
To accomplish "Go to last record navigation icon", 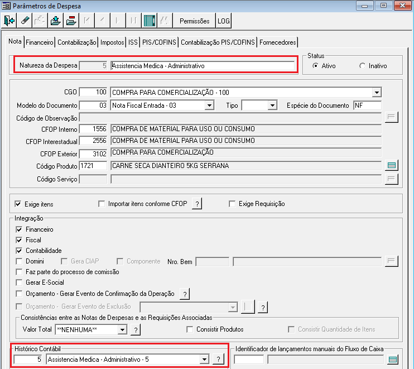I will (x=133, y=21).
